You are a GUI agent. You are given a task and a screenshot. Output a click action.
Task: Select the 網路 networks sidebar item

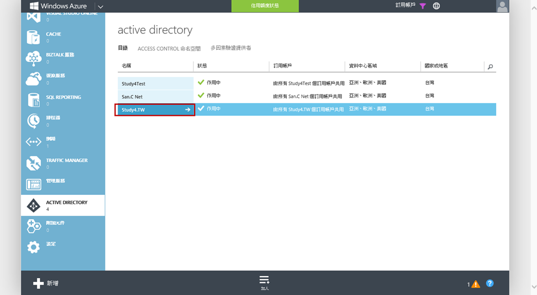click(x=63, y=142)
